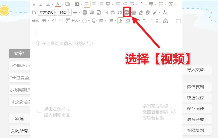
Task: Insert a map location
Action: [165, 21]
